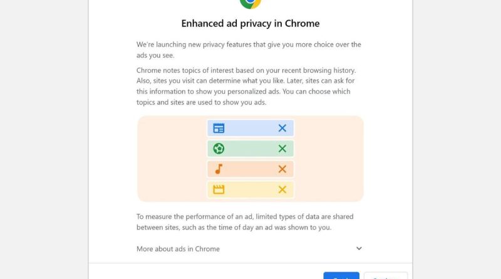Click the paragraph about measuring ad performance

(245, 222)
